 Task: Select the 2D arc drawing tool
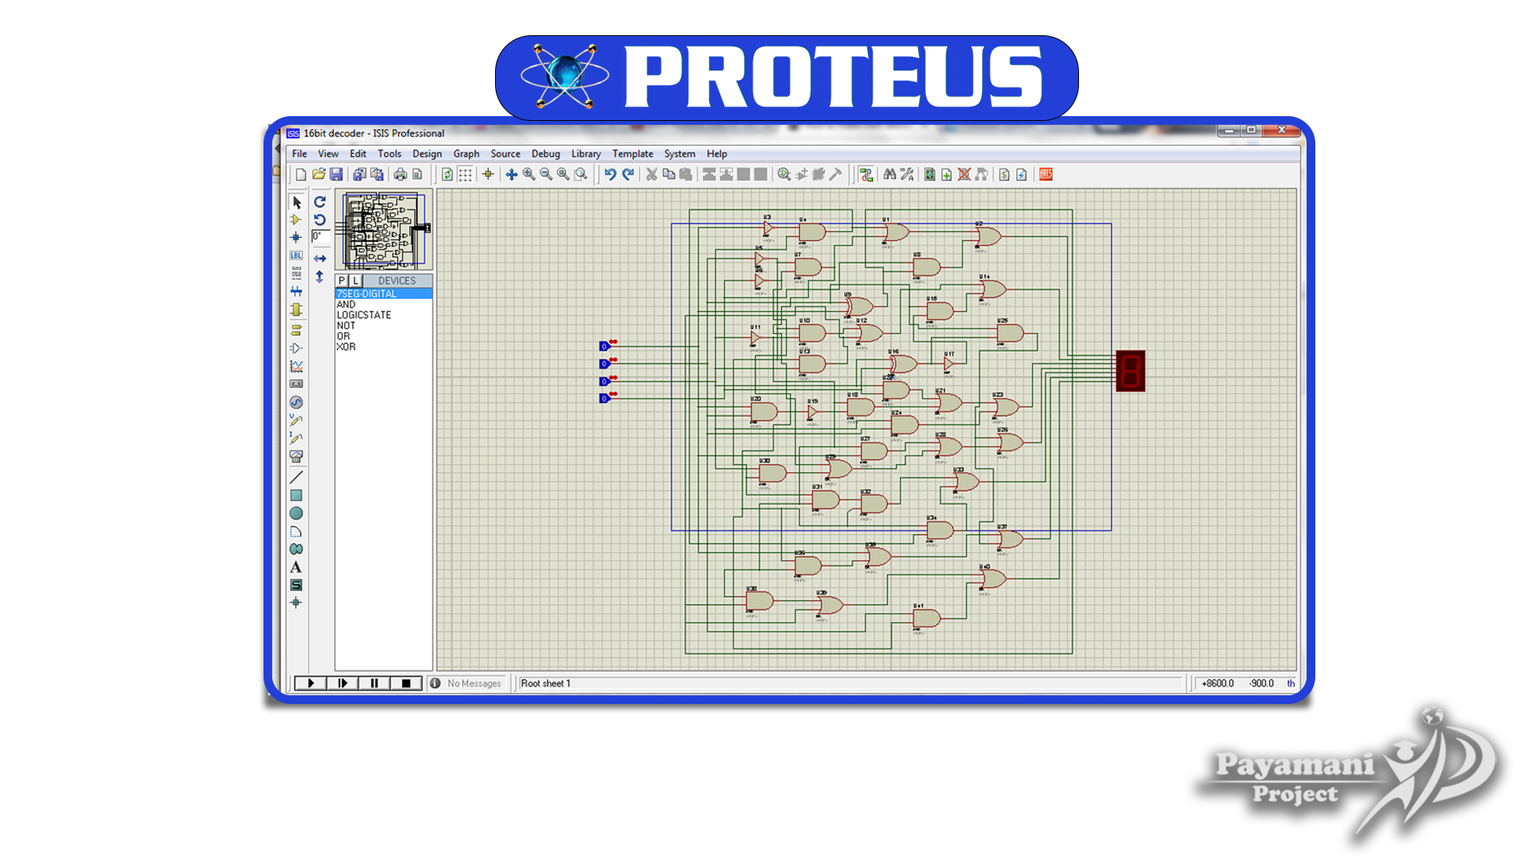pyautogui.click(x=296, y=532)
